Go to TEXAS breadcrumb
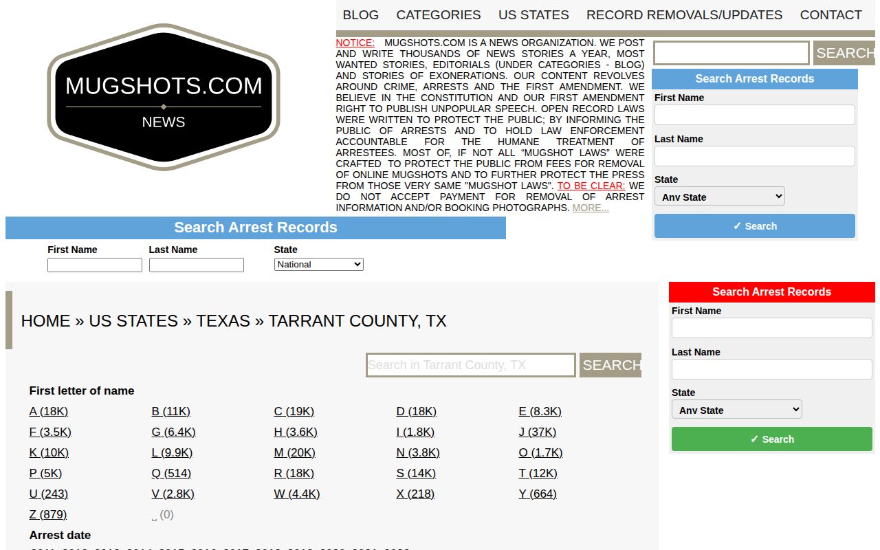880x550 pixels. [223, 321]
